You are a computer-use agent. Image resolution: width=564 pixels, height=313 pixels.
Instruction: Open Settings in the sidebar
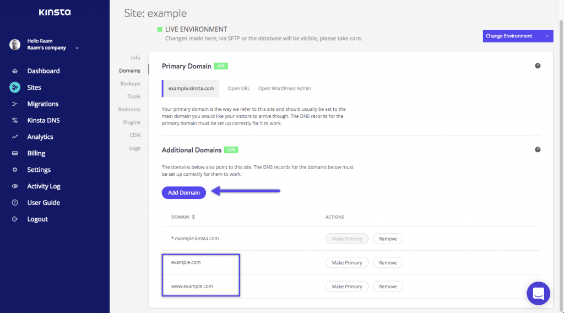[39, 170]
